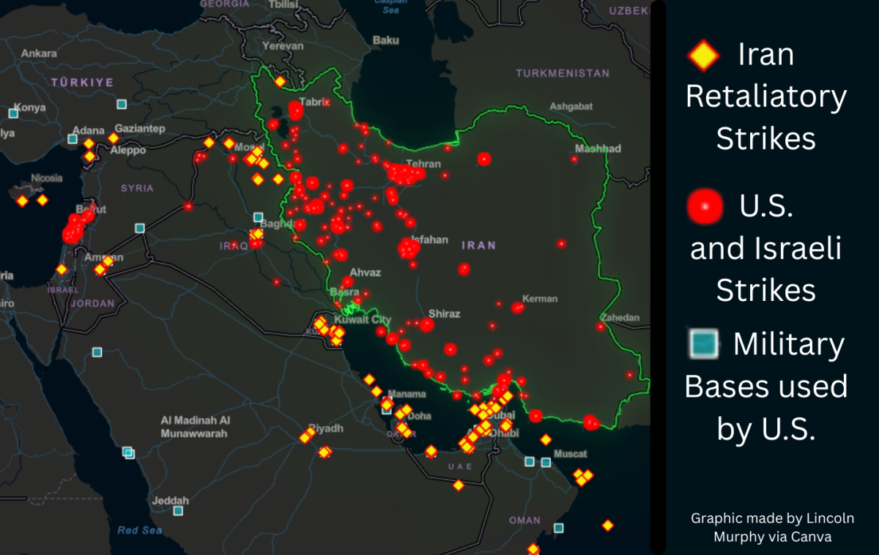This screenshot has width=879, height=555.
Task: Click the yellow diamond marker left of ISRAEL label
Action: (x=62, y=269)
